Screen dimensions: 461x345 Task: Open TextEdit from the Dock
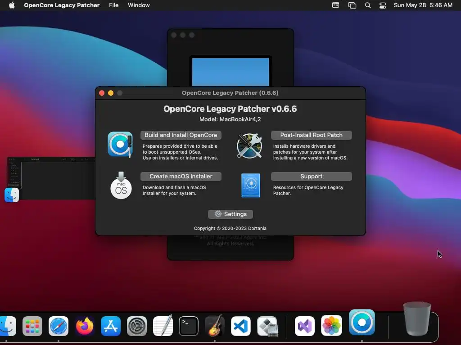[163, 325]
